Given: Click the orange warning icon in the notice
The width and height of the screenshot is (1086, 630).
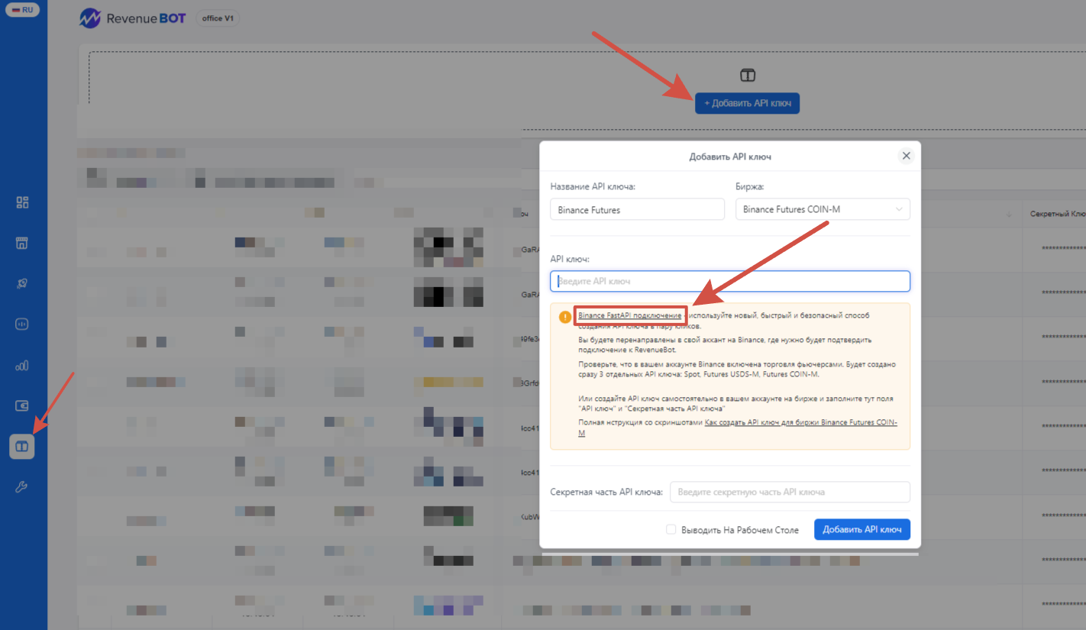Looking at the screenshot, I should (565, 317).
